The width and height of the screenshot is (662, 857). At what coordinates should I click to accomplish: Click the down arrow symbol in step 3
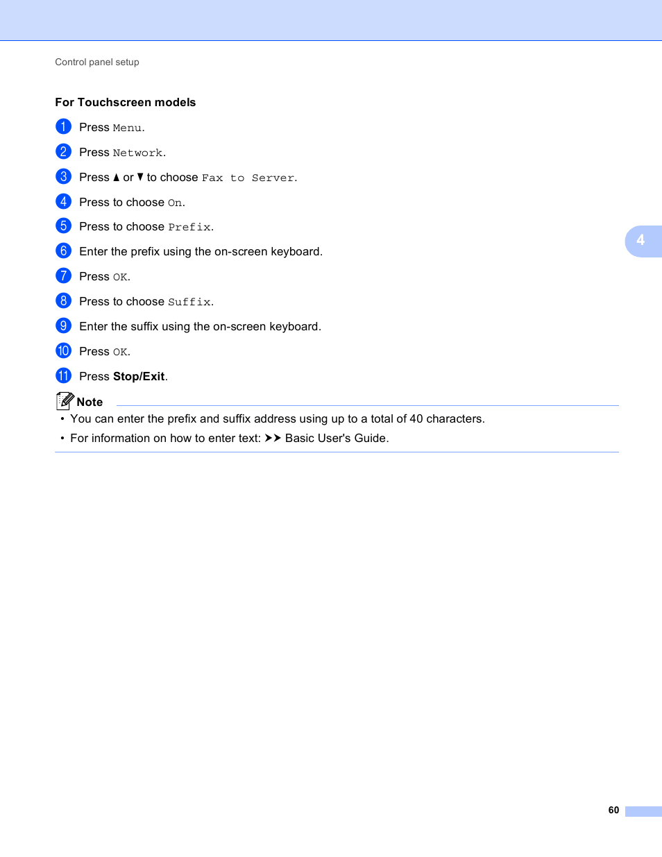pyautogui.click(x=140, y=177)
